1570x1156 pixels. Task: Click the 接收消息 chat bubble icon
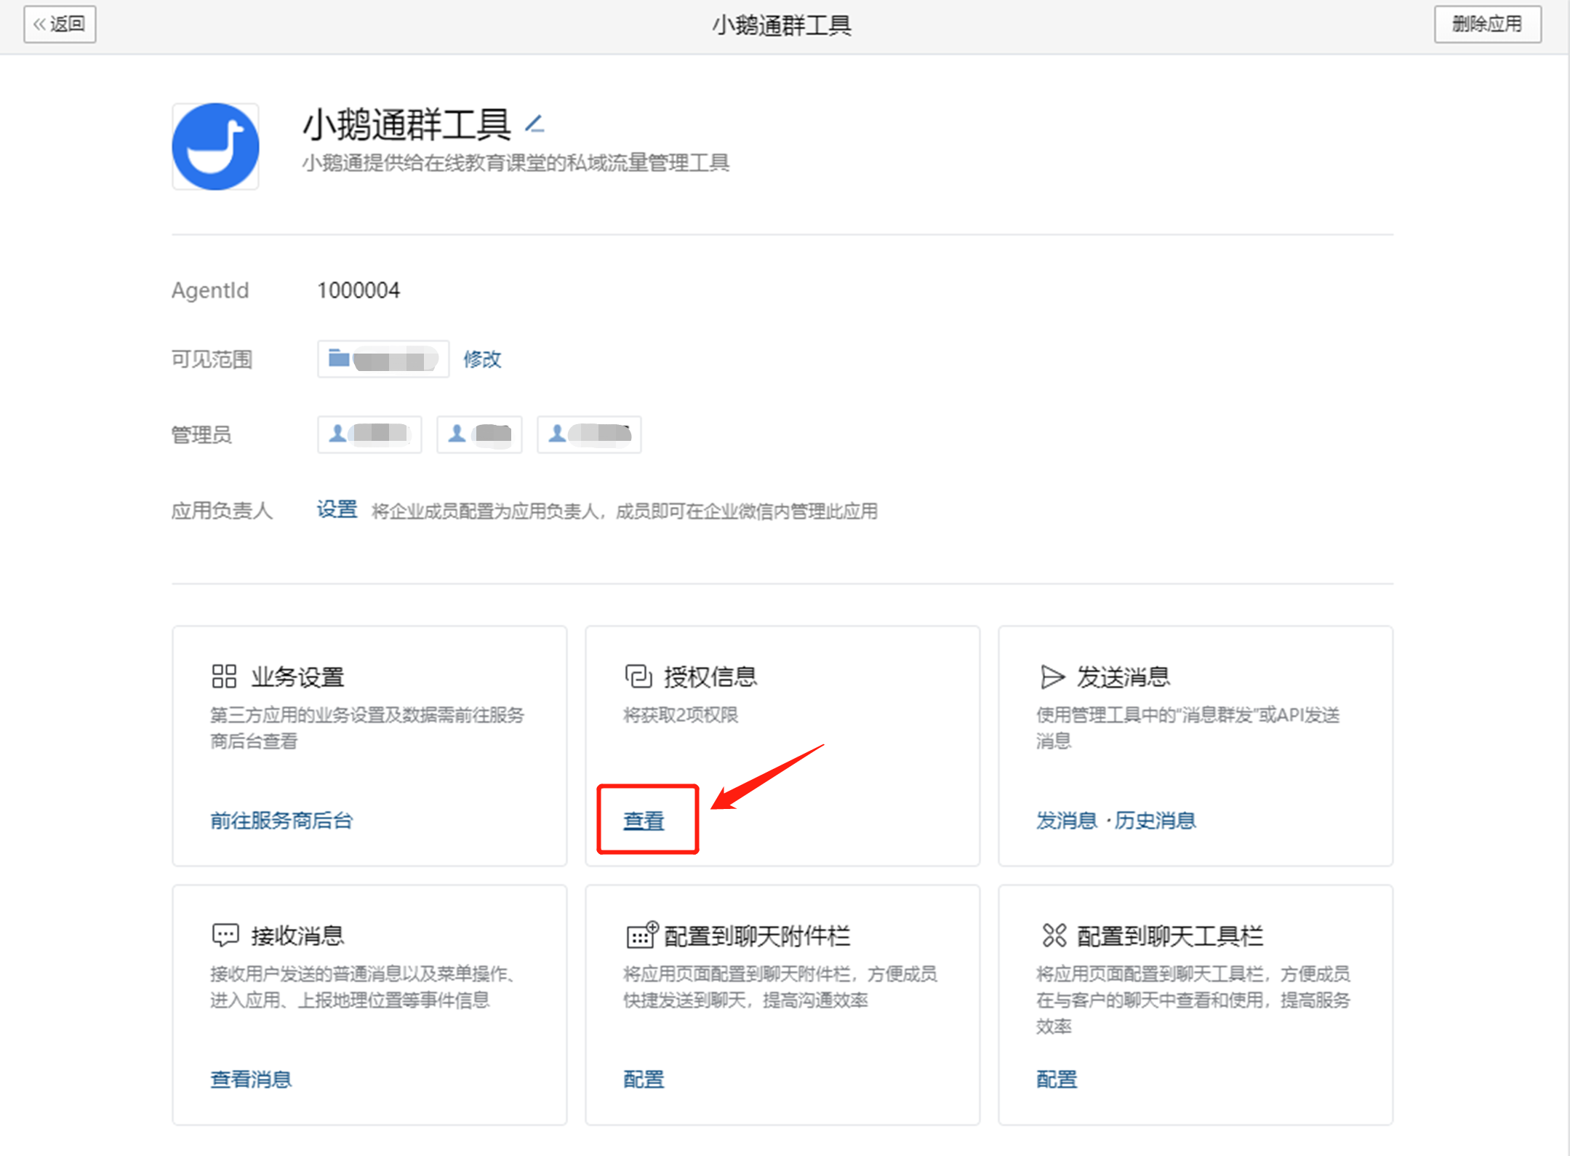click(225, 935)
